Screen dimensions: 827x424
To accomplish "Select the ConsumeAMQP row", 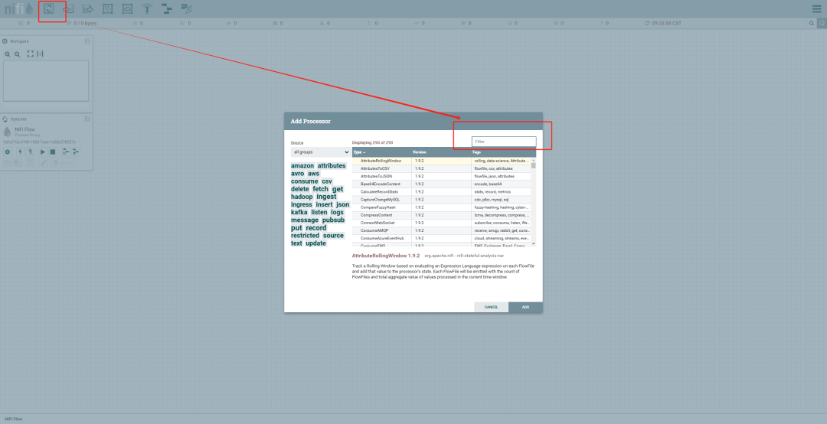I will point(442,230).
